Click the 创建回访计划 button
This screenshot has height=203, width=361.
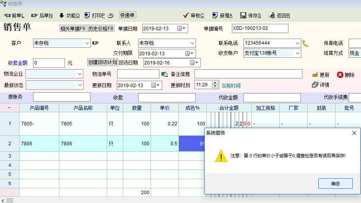102,62
